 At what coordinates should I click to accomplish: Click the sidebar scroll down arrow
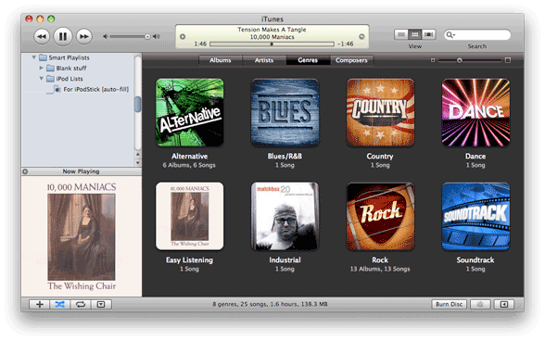tap(137, 163)
